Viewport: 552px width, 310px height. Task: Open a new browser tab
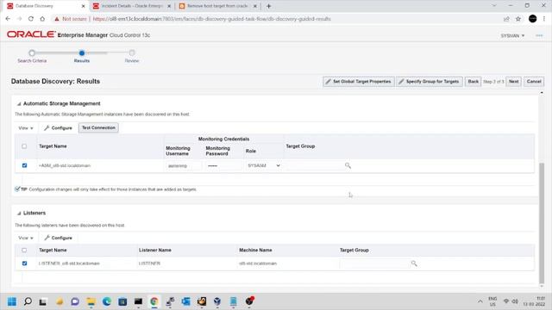click(268, 6)
